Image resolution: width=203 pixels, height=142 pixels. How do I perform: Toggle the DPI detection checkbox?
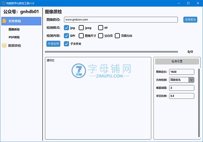pyautogui.click(x=67, y=36)
